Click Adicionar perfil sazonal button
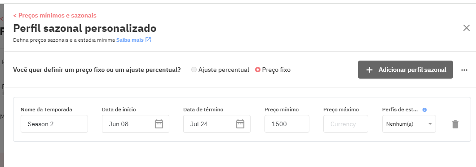This screenshot has height=167, width=476. coord(405,70)
